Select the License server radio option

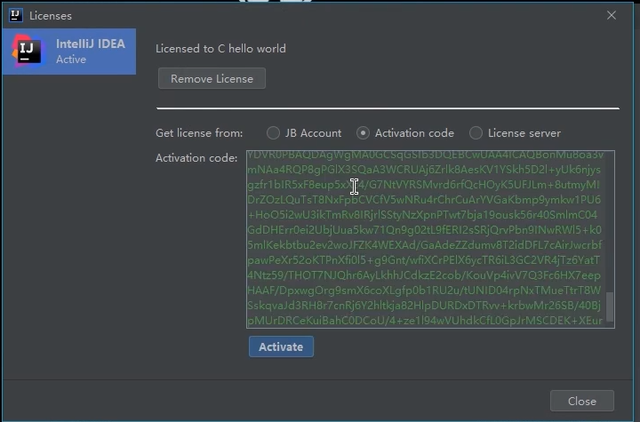click(515, 133)
